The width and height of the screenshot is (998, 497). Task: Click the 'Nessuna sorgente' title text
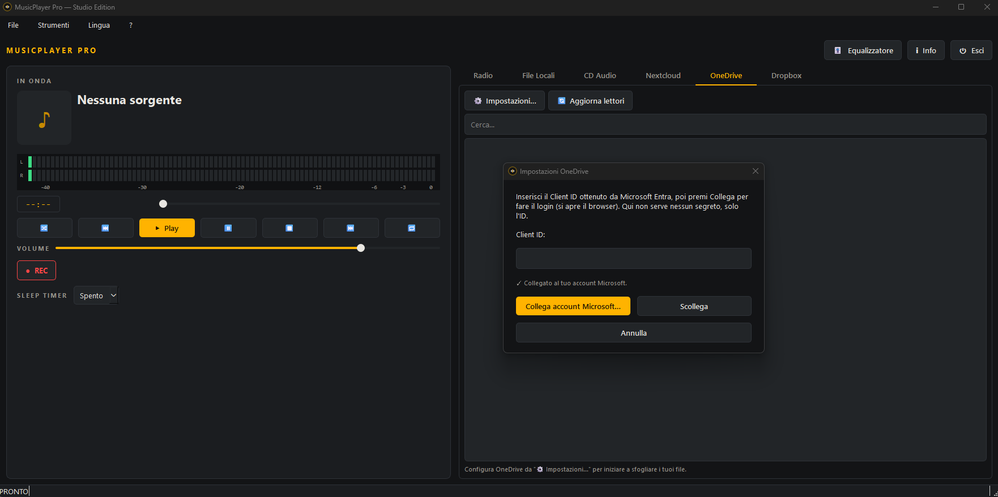[129, 100]
